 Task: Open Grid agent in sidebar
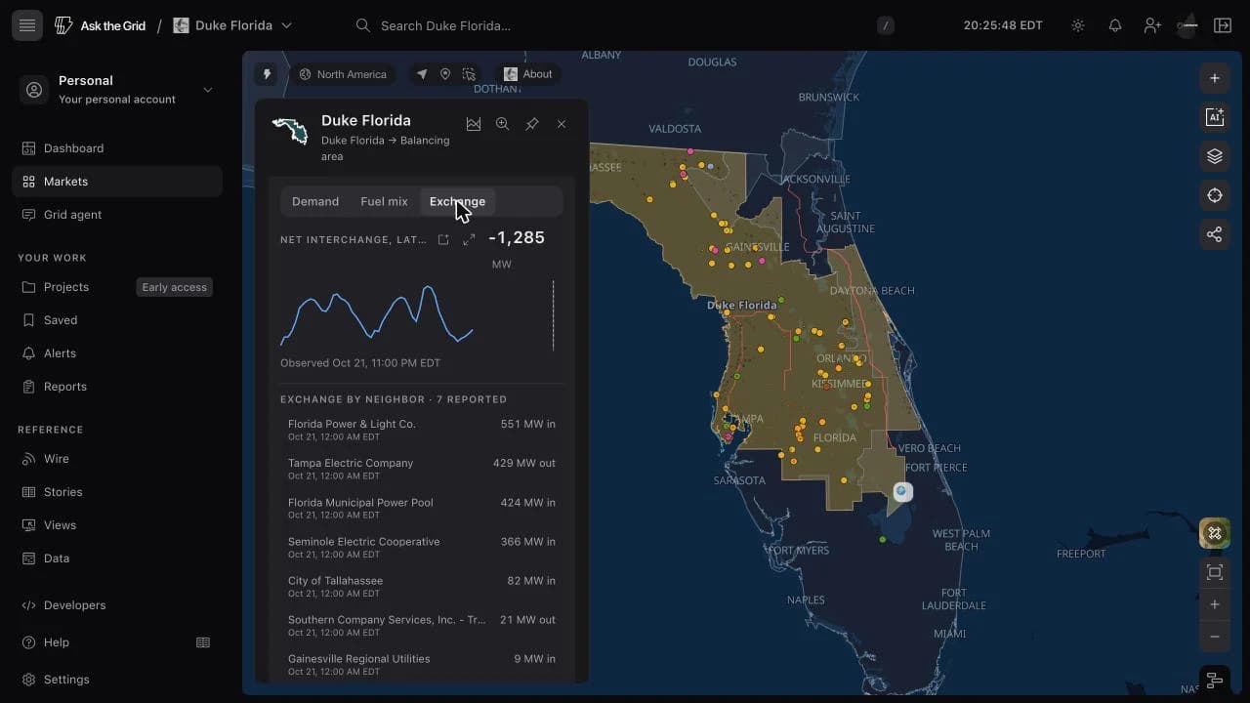(x=117, y=215)
